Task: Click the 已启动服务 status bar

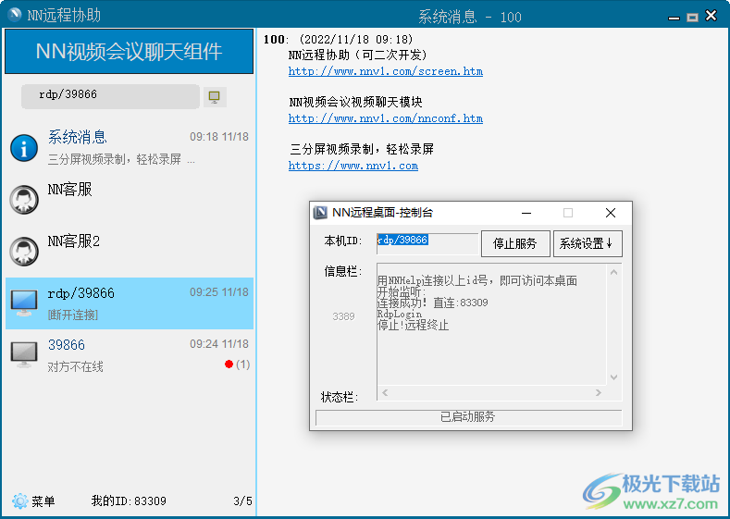Action: pyautogui.click(x=468, y=417)
